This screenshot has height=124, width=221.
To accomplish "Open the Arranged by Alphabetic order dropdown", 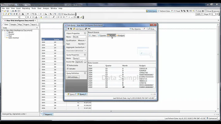I will tap(14, 114).
